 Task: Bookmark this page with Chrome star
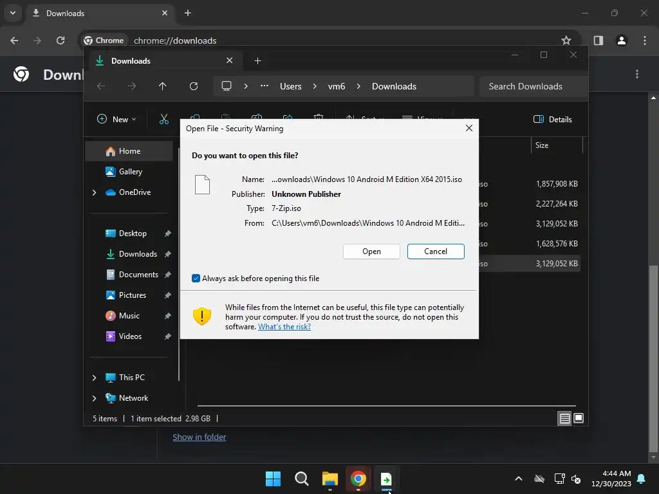click(566, 41)
